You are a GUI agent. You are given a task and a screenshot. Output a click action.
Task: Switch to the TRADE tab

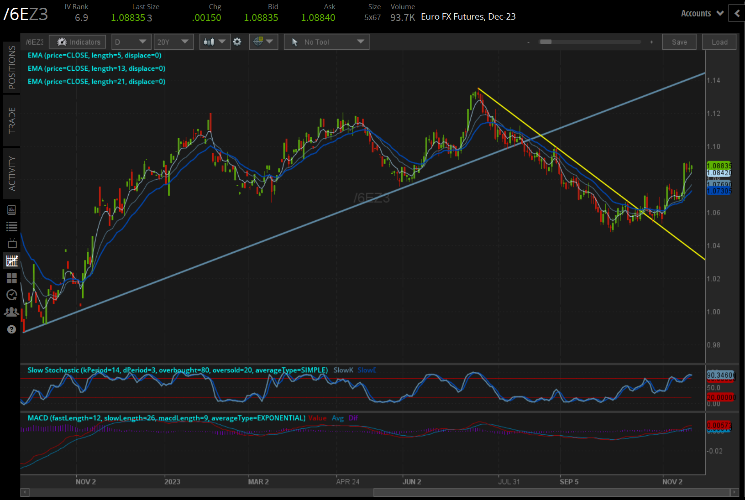12,120
